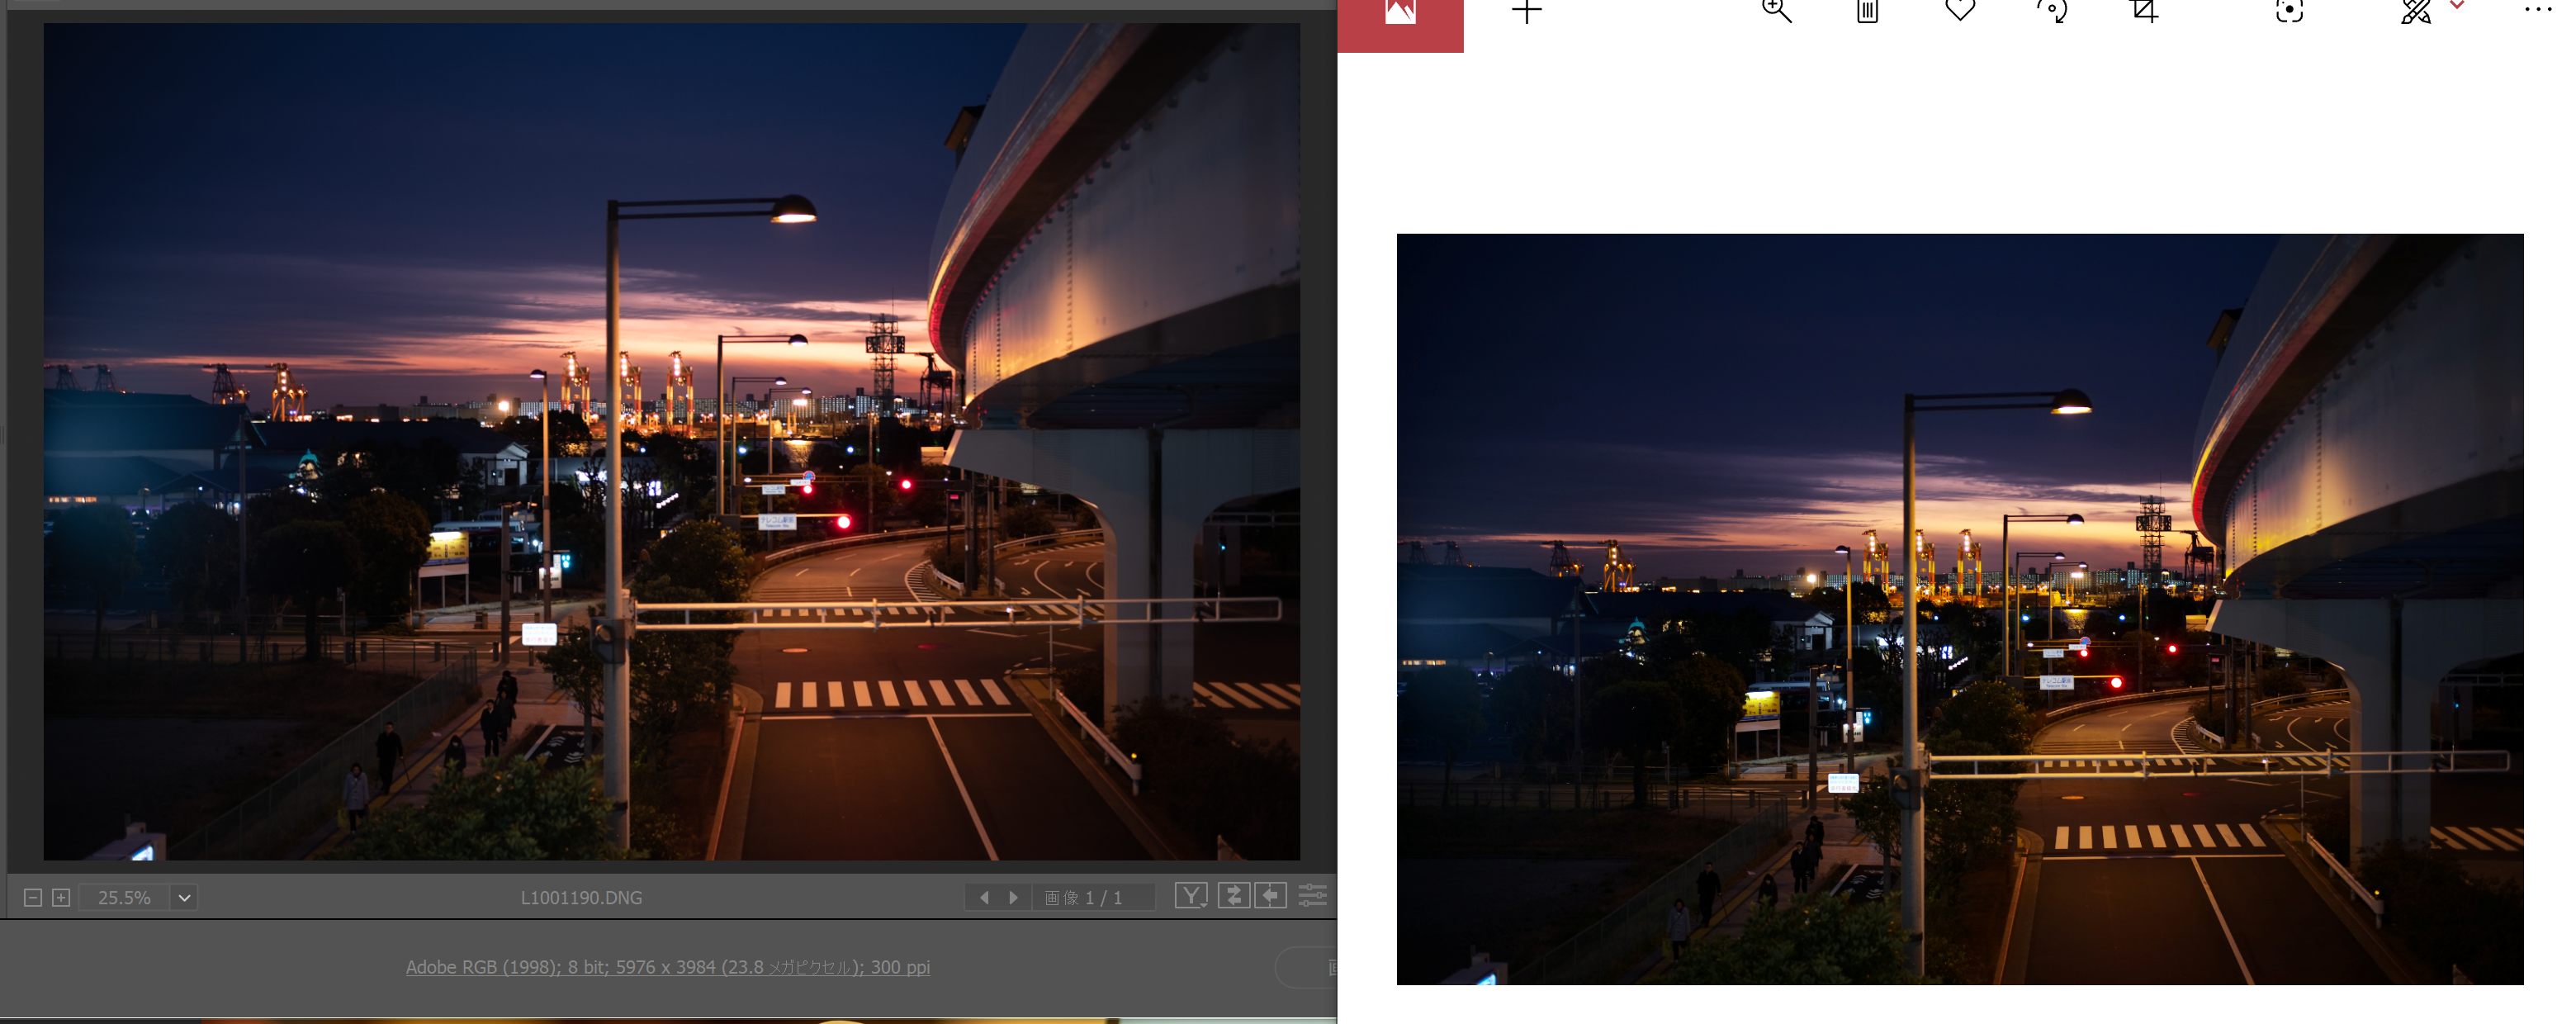Open the 25.5% zoom level dropdown
This screenshot has width=2576, height=1024.
pyautogui.click(x=184, y=897)
